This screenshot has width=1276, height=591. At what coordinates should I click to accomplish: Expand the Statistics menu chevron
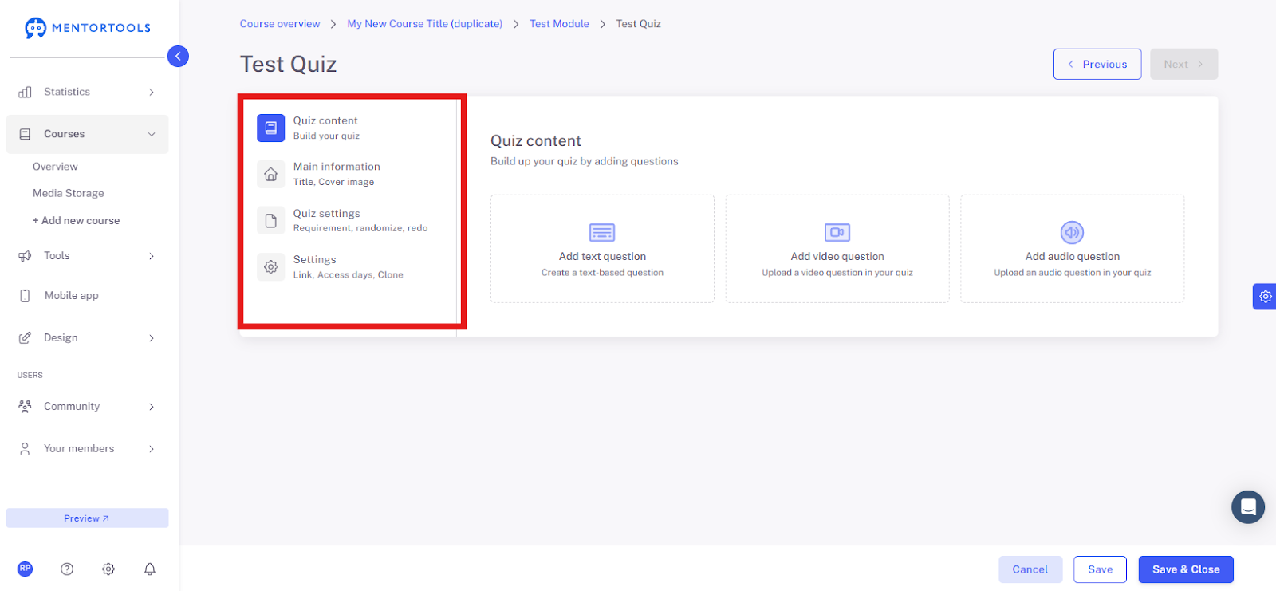click(152, 92)
